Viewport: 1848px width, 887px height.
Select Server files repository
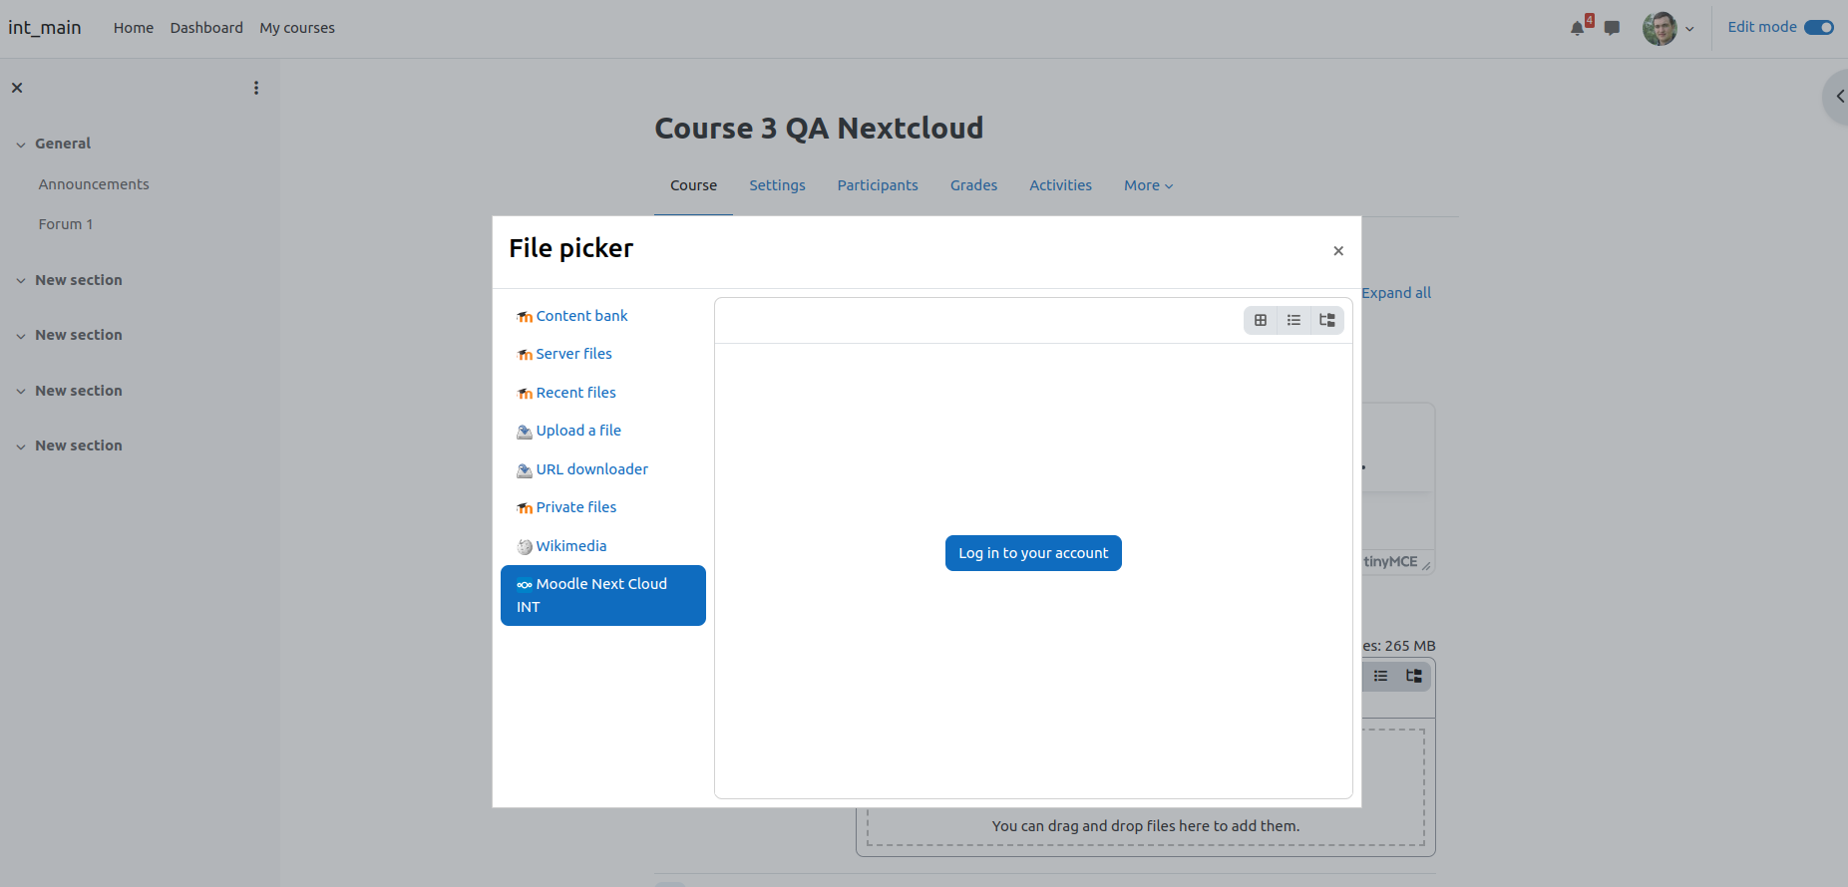point(603,354)
